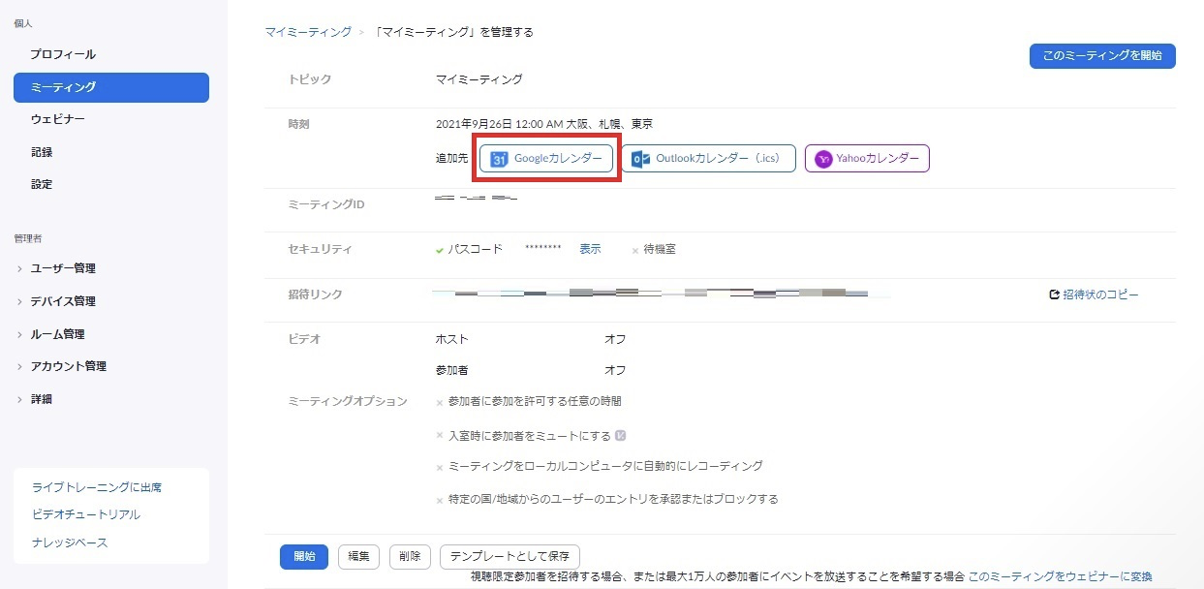This screenshot has width=1204, height=589.
Task: Click the x mark beside 待機室
Action: click(635, 250)
